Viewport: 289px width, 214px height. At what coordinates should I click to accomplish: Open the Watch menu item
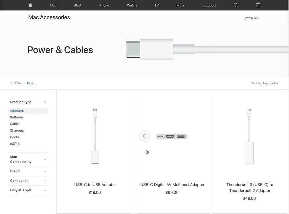tap(132, 5)
